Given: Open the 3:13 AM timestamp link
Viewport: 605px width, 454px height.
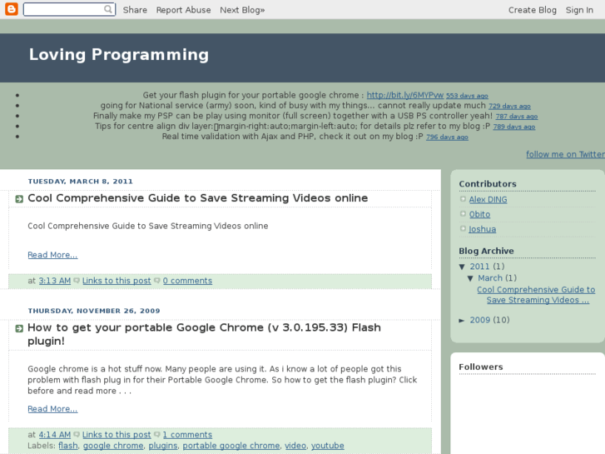Looking at the screenshot, I should click(54, 281).
